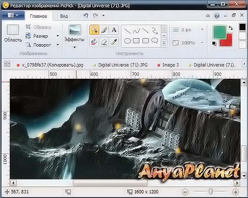Image resolution: width=248 pixels, height=198 pixels.
Task: Click the selection size icon in status bar
Action: 68,192
